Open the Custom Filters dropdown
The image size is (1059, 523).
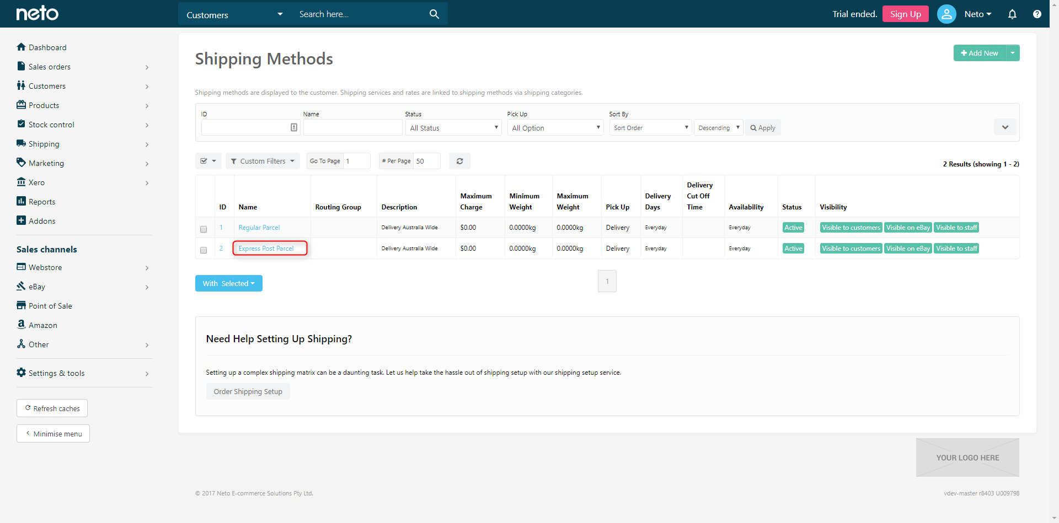pyautogui.click(x=263, y=161)
